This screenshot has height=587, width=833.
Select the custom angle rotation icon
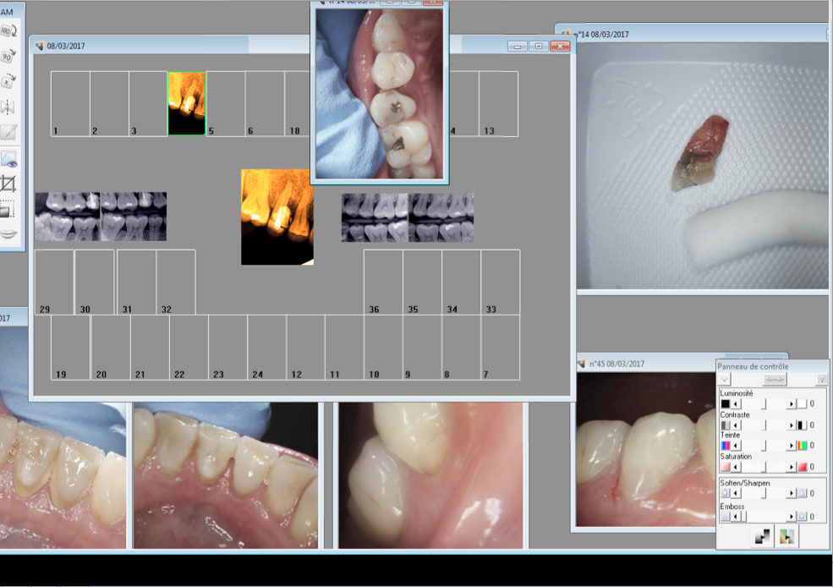click(8, 80)
